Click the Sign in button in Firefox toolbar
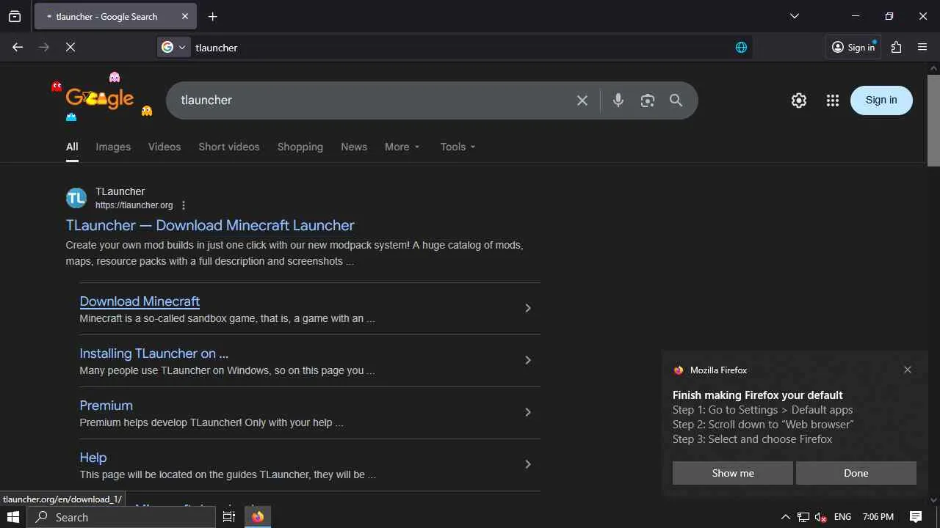Screen dimensions: 940x528 pyautogui.click(x=853, y=47)
